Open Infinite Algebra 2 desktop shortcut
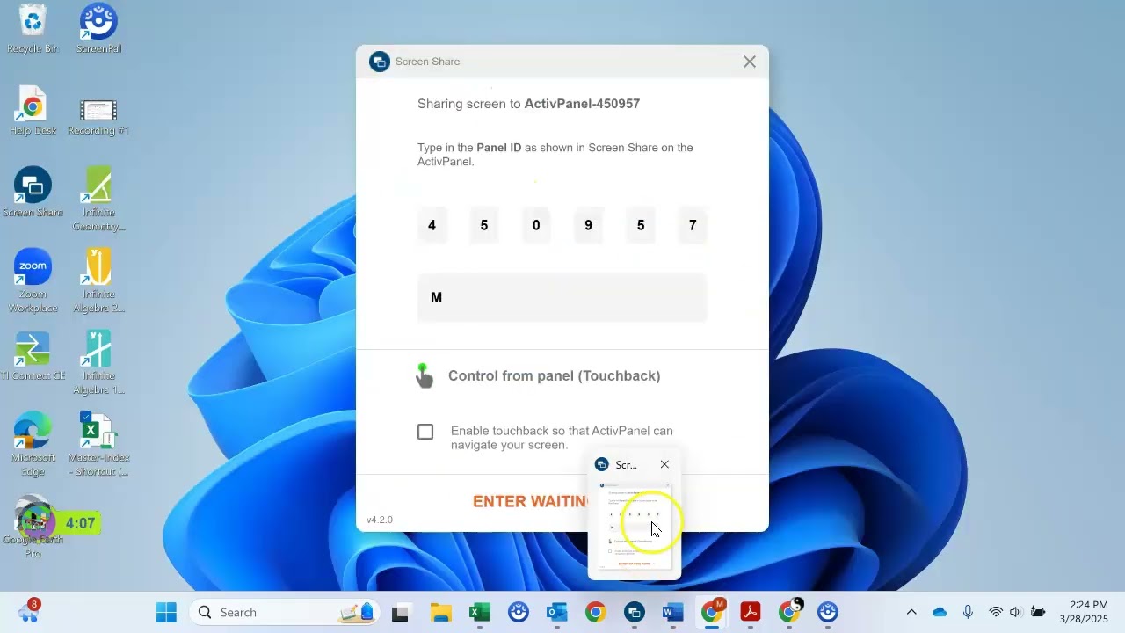The height and width of the screenshot is (633, 1125). tap(98, 281)
